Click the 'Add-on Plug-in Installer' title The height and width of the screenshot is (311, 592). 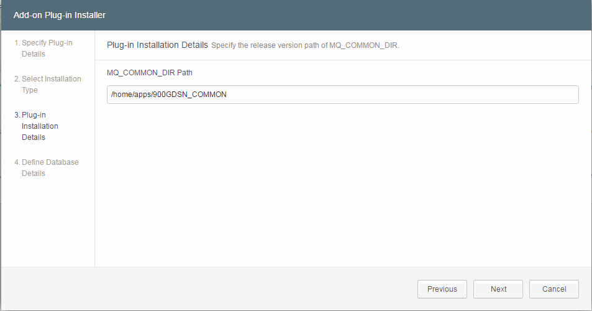click(x=60, y=15)
